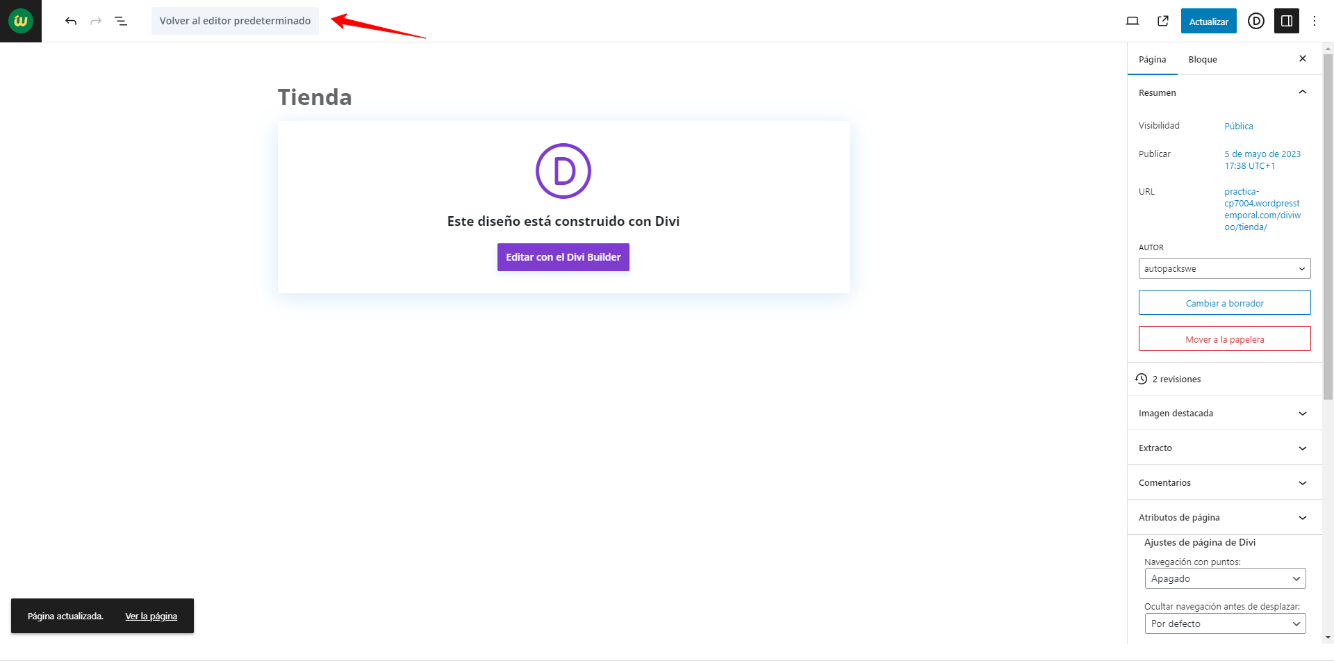The image size is (1334, 661).
Task: Follow the Ver la página link
Action: click(151, 617)
